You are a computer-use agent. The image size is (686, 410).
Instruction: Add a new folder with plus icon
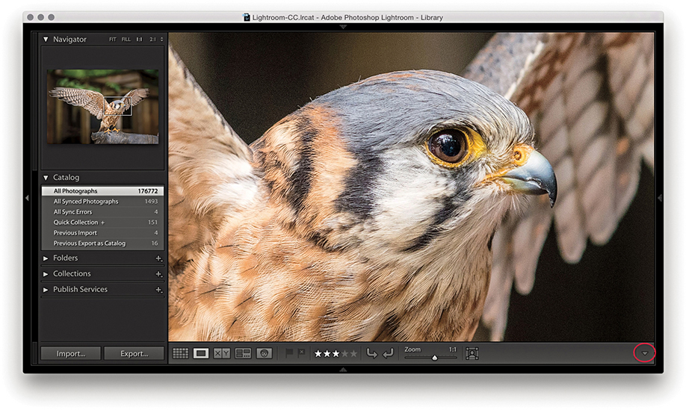tap(158, 258)
